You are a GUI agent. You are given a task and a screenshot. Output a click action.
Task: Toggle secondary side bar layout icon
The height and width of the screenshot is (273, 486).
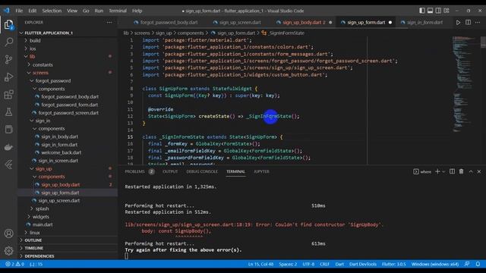tap(438, 11)
